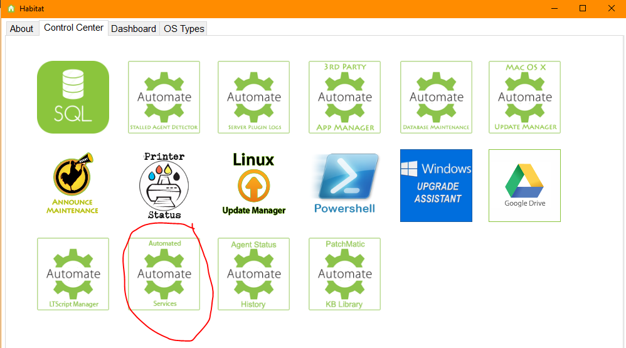Open Windows Upgrade Assistant tile
This screenshot has height=348, width=626.
coord(437,186)
